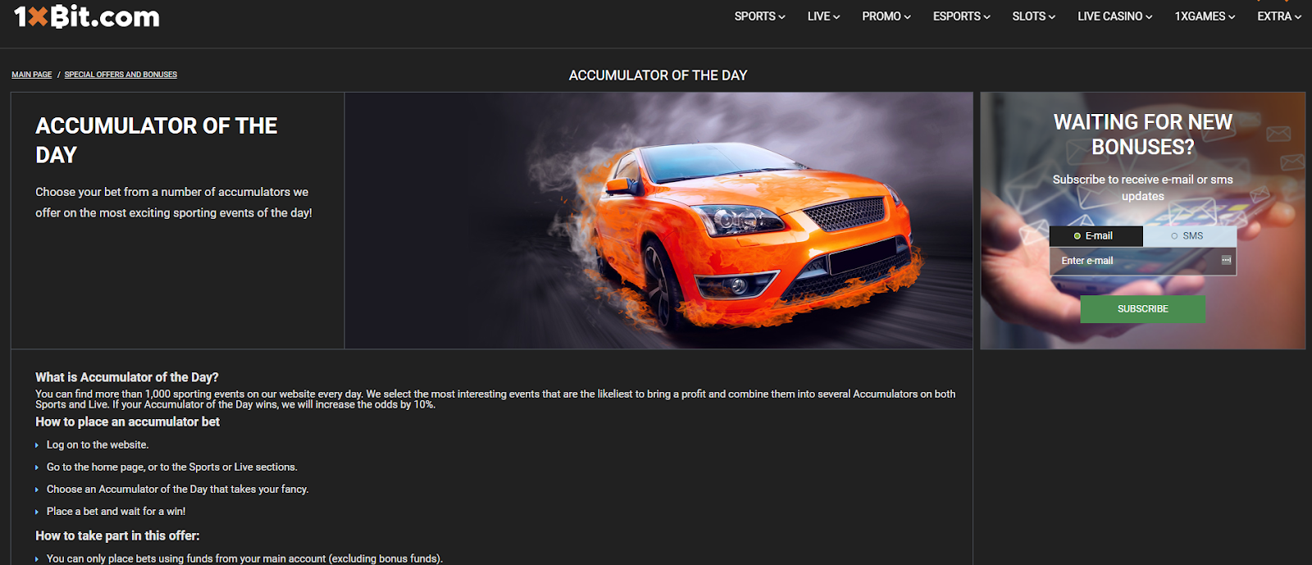1312x565 pixels.
Task: Open the SLOTS menu item
Action: point(1033,16)
